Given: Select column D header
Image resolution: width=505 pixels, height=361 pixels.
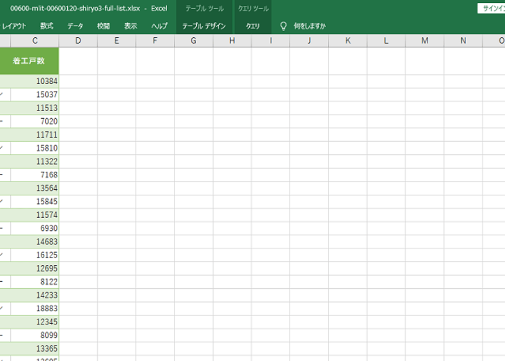Looking at the screenshot, I should [78, 40].
